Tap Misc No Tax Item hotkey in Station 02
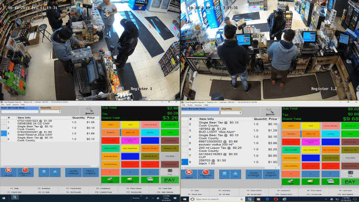Screen dimensions: 359x202 [x=150, y=148]
